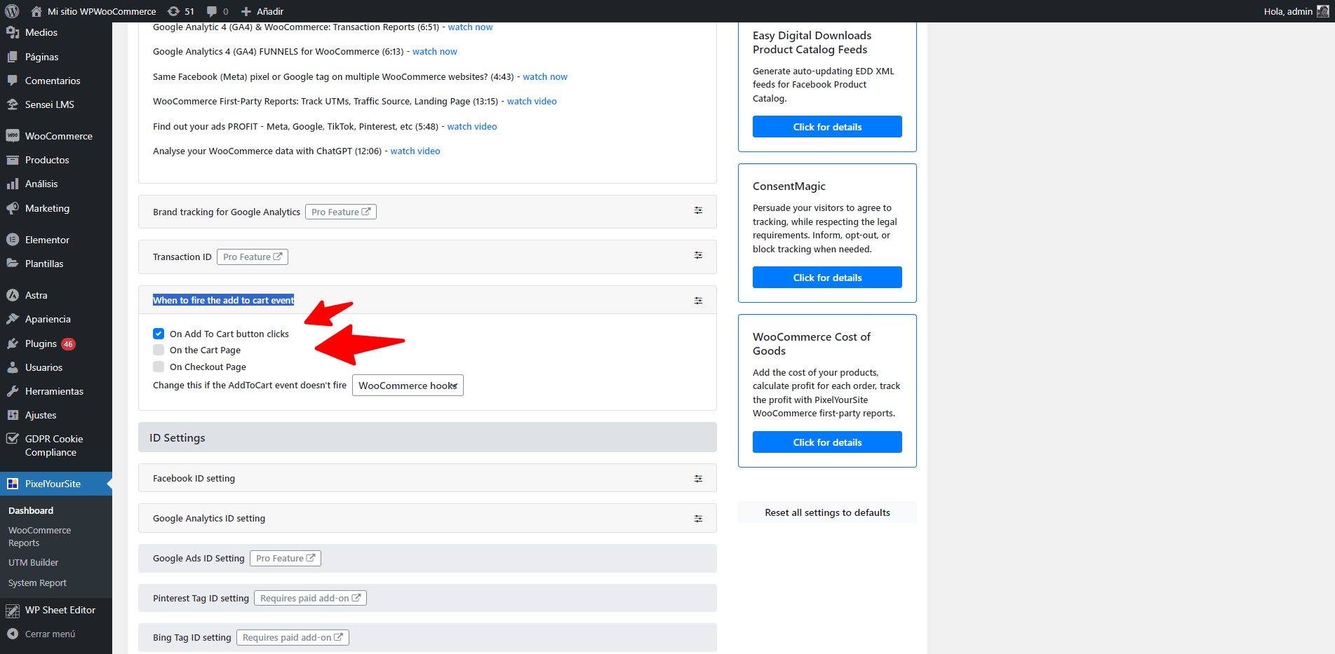
Task: Click the Páginas sidebar icon
Action: click(x=13, y=57)
